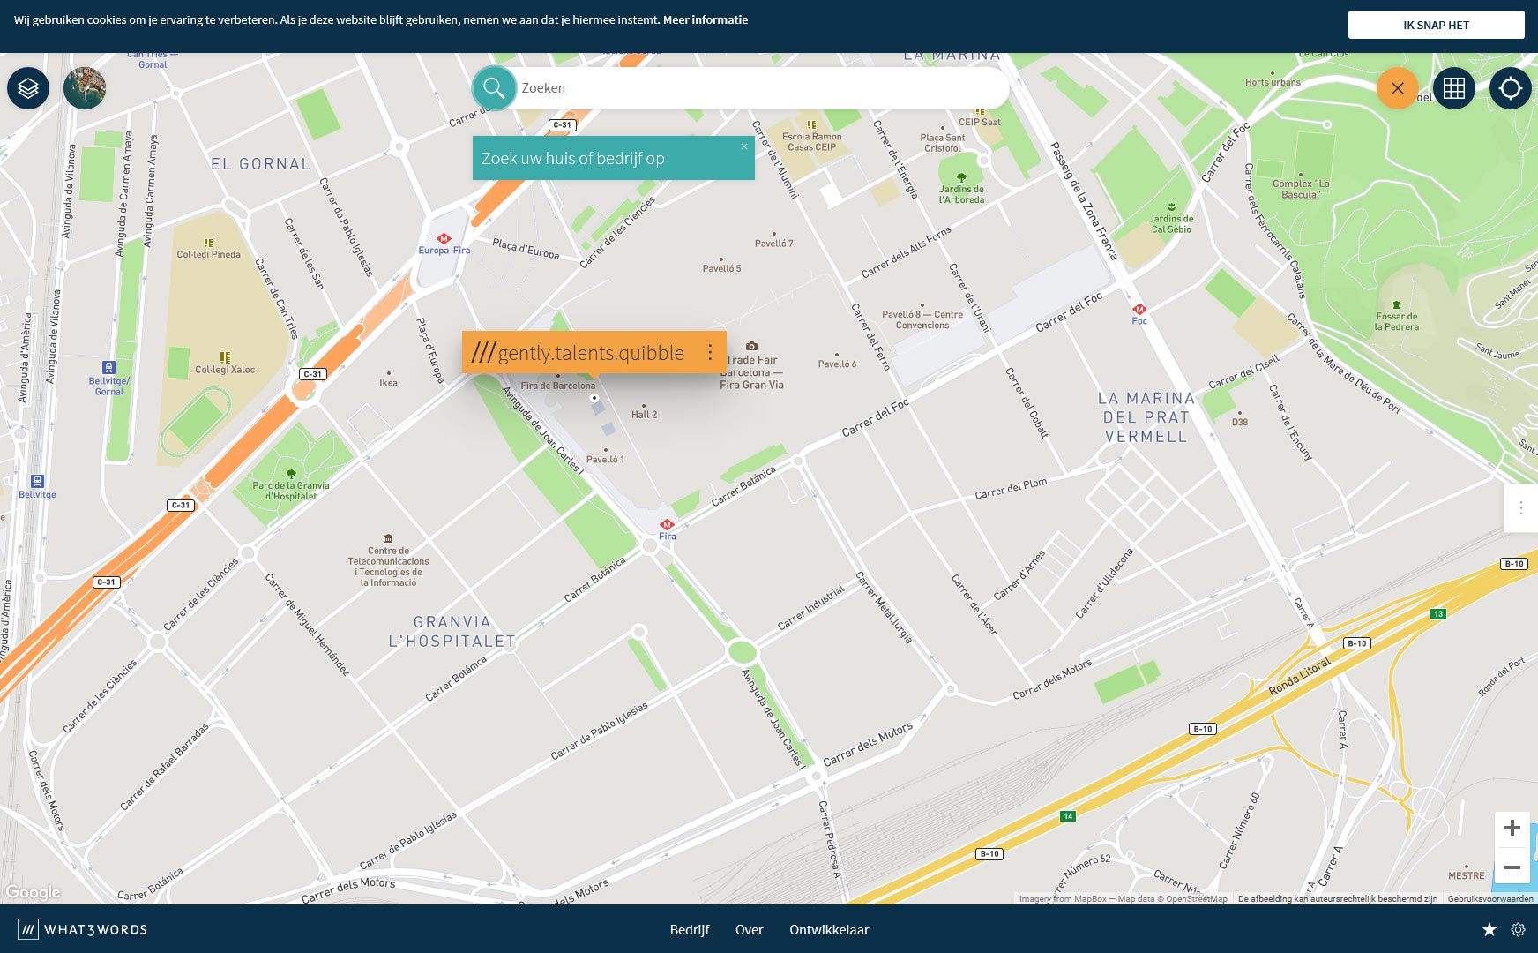1538x953 pixels.
Task: Open the settings gear in footer
Action: pos(1518,929)
